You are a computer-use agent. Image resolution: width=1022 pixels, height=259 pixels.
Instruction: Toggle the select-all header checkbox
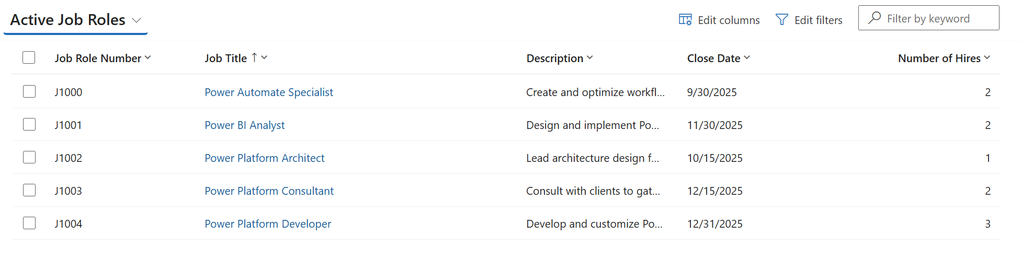[x=29, y=57]
